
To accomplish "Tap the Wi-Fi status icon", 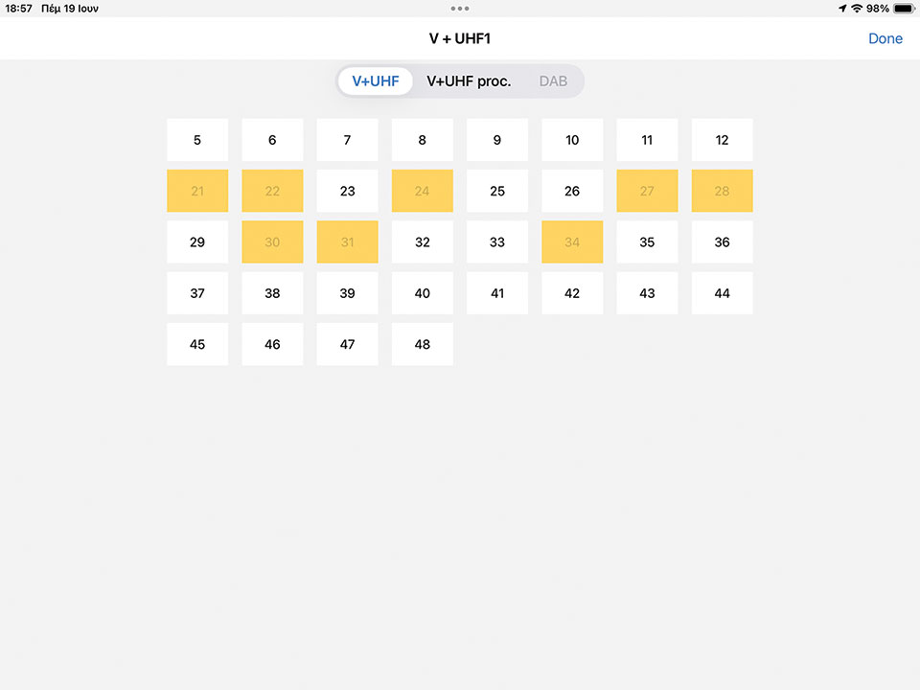I will pyautogui.click(x=856, y=9).
